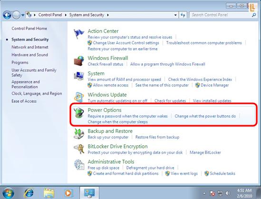This screenshot has height=199, width=261.
Task: Expand the arrow after System and Security
Action: pyautogui.click(x=108, y=15)
